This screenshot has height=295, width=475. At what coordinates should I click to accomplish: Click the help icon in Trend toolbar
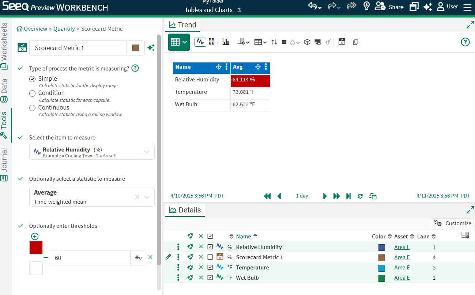pyautogui.click(x=465, y=42)
